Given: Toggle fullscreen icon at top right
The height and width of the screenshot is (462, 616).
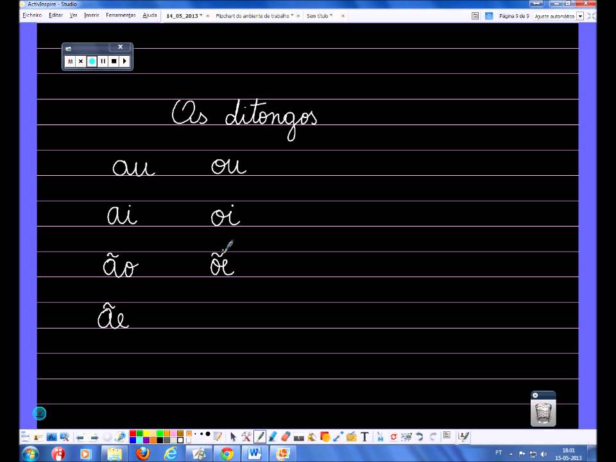Looking at the screenshot, I should (591, 16).
